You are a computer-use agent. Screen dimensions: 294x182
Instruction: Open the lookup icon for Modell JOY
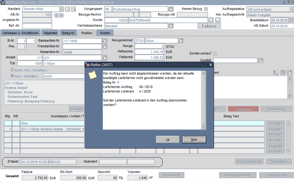point(105,58)
